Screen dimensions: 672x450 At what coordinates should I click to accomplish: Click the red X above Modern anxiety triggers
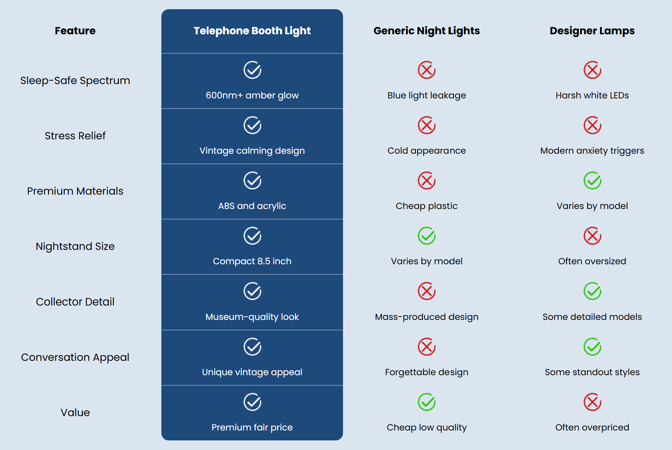[592, 125]
